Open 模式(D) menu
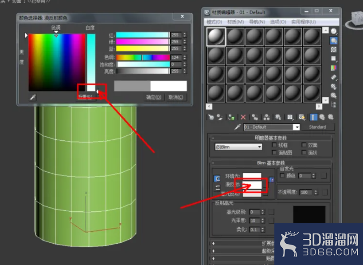Image resolution: width=363 pixels, height=265 pixels. pyautogui.click(x=214, y=22)
